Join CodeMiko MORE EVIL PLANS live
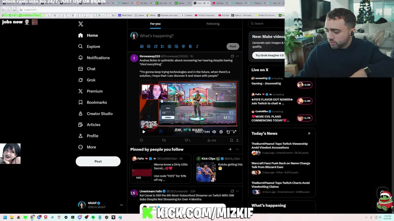 pos(304,118)
